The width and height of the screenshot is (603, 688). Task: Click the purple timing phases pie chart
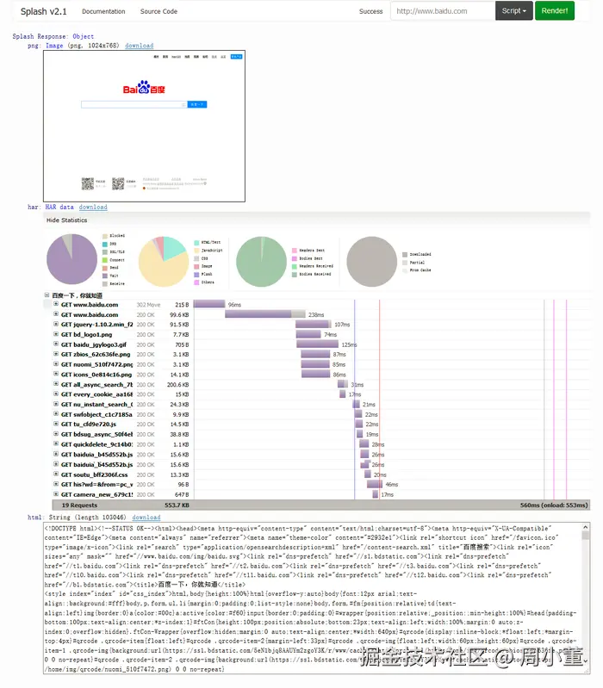tap(72, 259)
